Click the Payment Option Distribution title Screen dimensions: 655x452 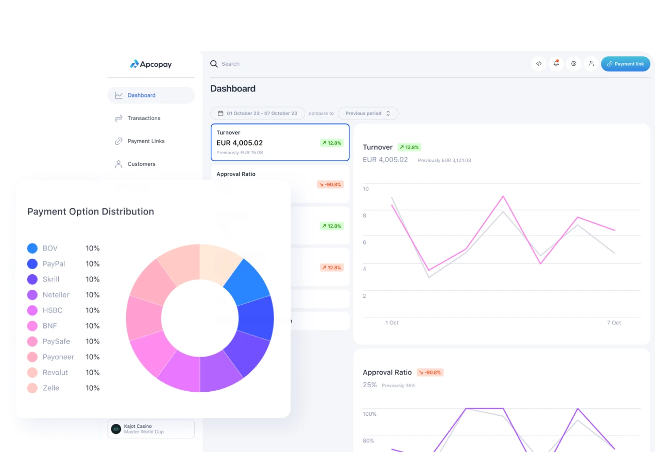pyautogui.click(x=91, y=211)
